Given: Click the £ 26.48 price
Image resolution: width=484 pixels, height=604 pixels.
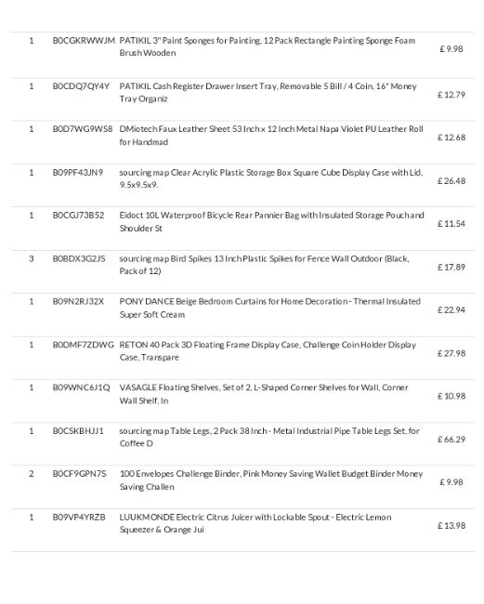Looking at the screenshot, I should point(451,181).
